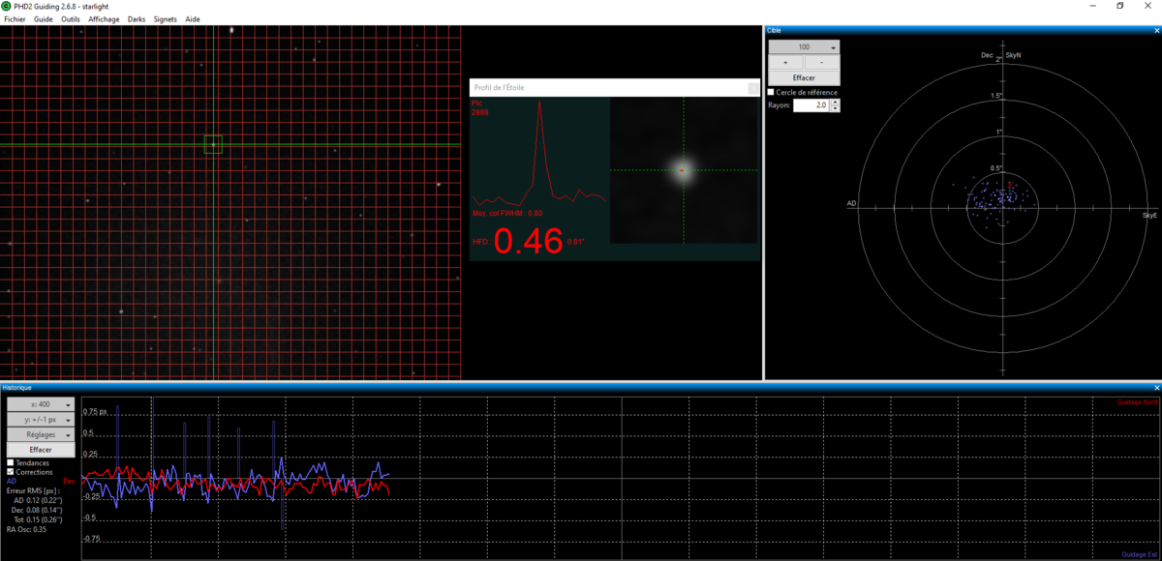Close the Cible target panel
Viewport: 1162px width, 561px height.
point(1155,30)
